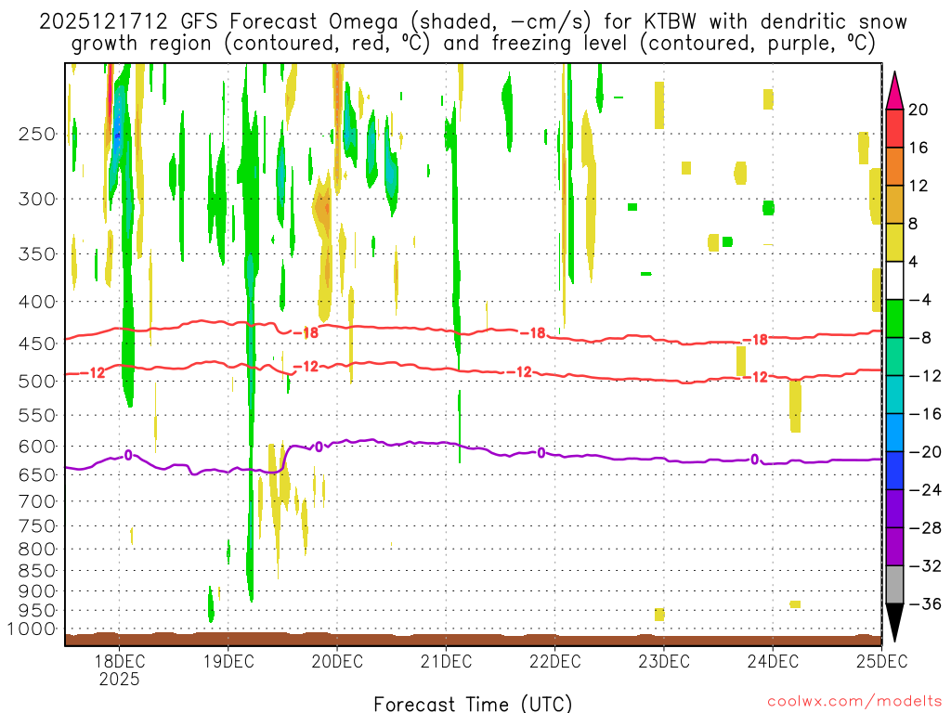Click the 23DEC date tick label
951x713 pixels.
pos(664,661)
